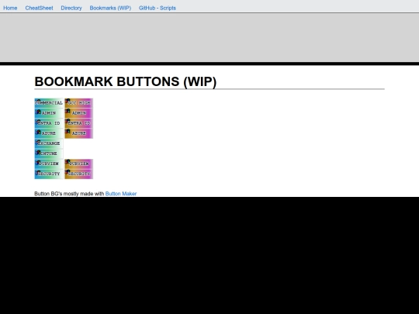Click the Button Maker hyperlink

(x=121, y=194)
